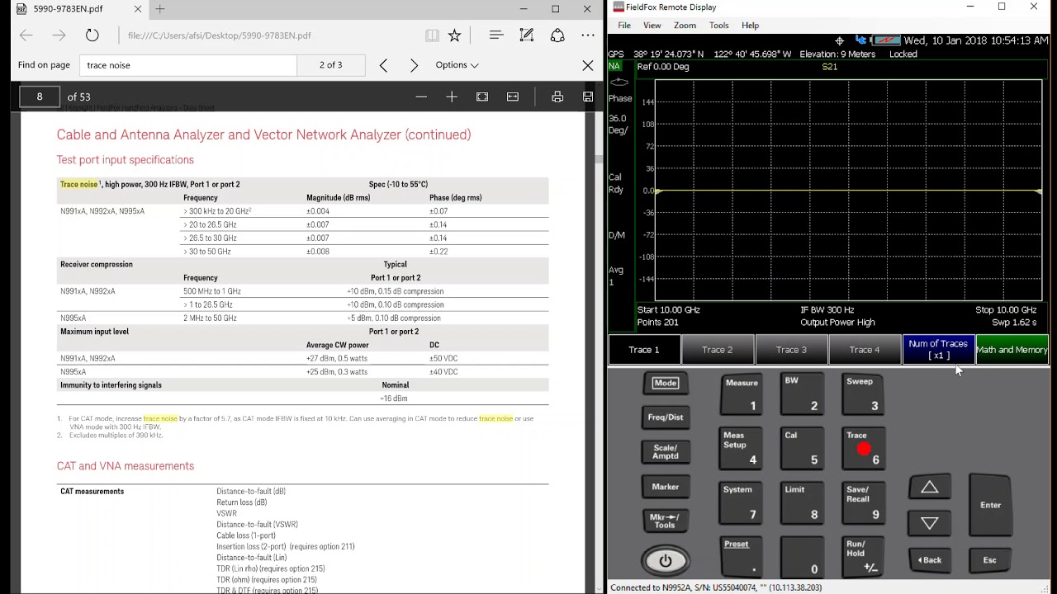Screen dimensions: 1057x594
Task: Select the Trace 1 softkey
Action: pos(644,350)
